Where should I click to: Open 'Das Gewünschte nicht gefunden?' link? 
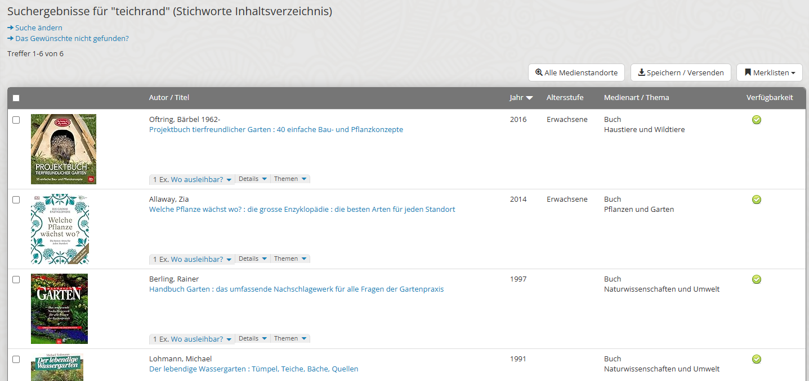71,39
